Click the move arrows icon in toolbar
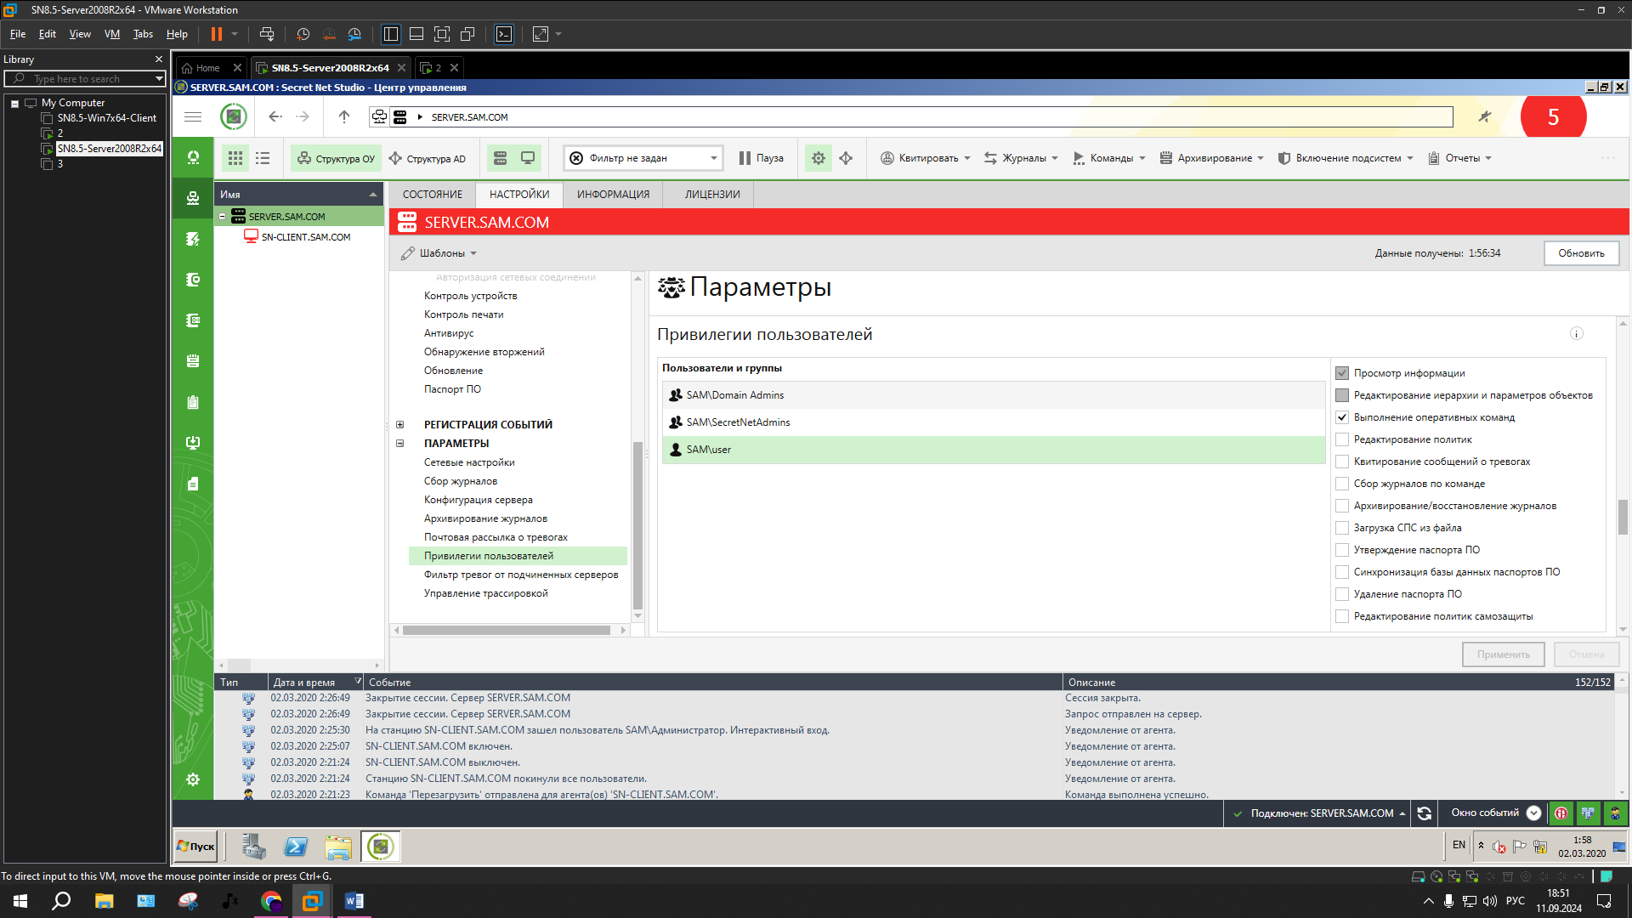 pyautogui.click(x=846, y=158)
